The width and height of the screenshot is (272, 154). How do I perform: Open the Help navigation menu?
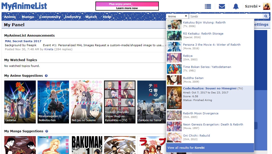pos(107,17)
